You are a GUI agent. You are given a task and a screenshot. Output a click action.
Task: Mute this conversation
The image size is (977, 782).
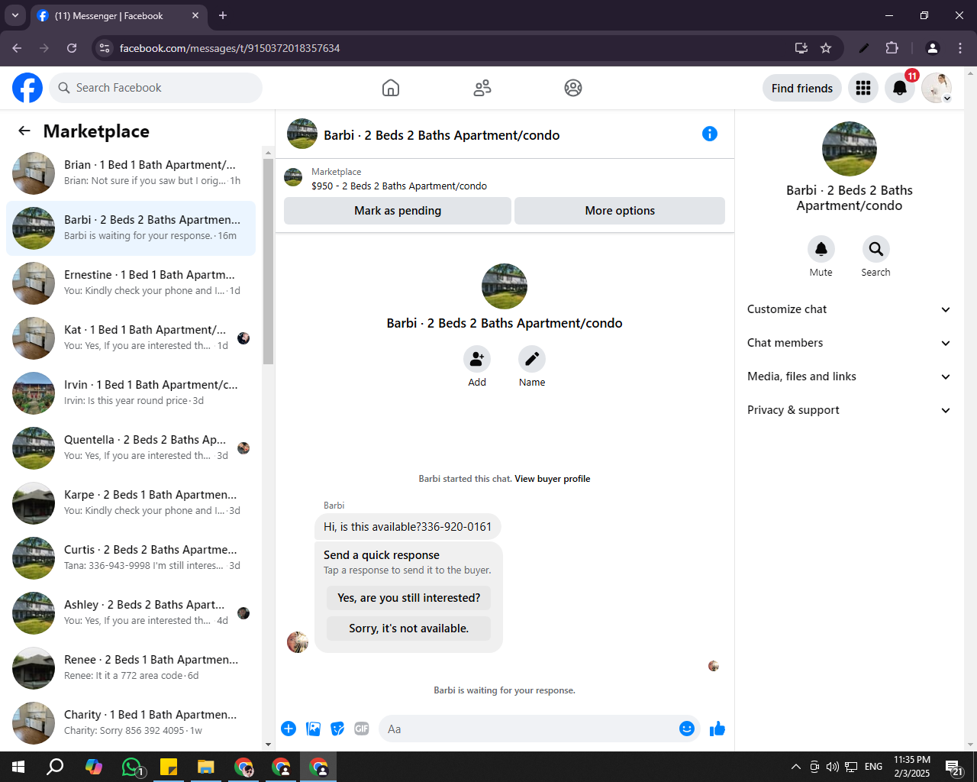[821, 249]
